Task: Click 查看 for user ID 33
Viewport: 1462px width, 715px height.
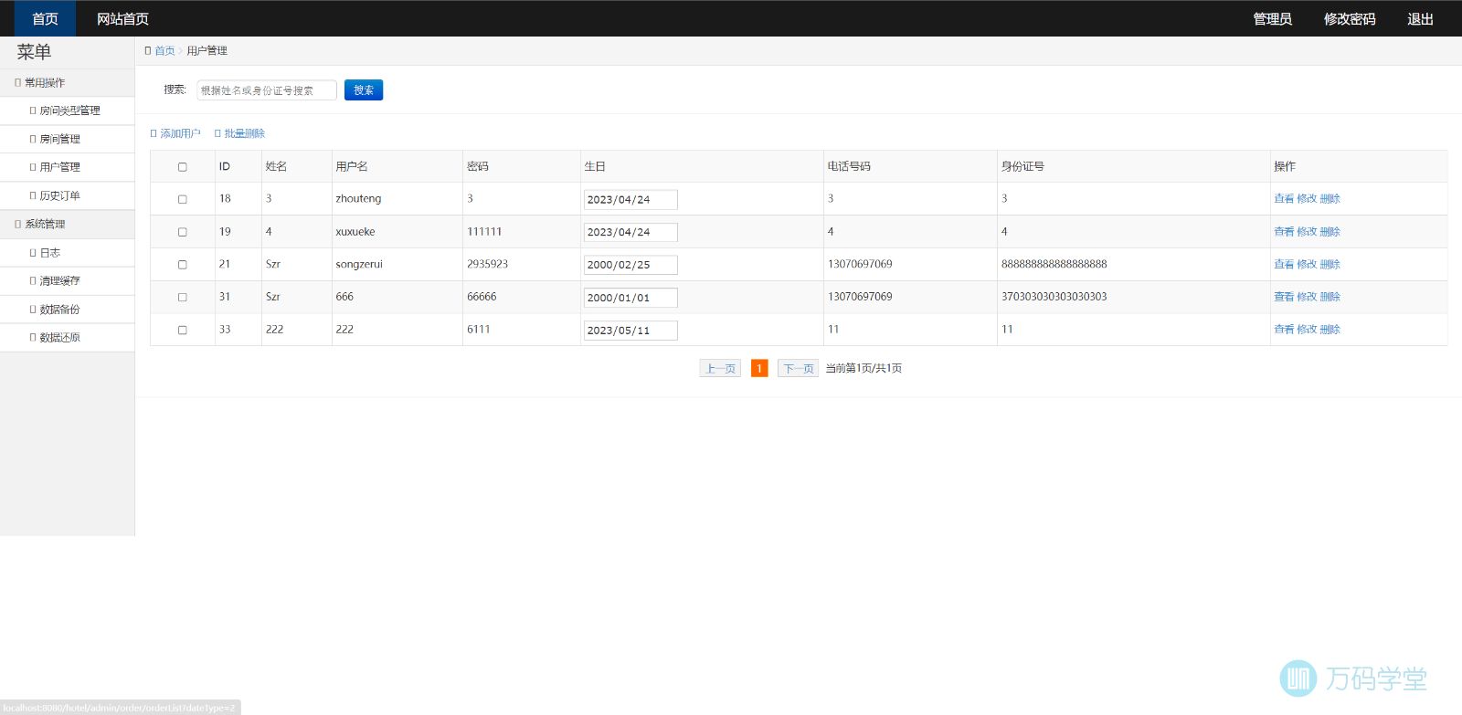Action: (1284, 329)
